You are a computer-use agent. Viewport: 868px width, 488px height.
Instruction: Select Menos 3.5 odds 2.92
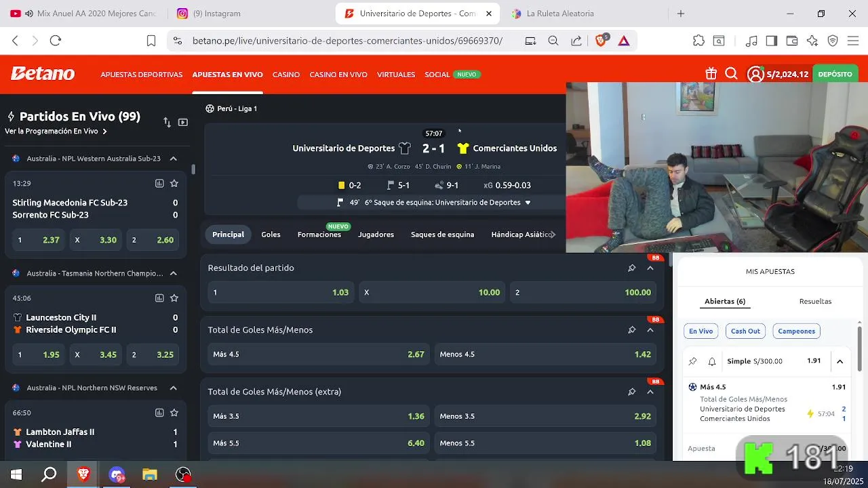coord(545,416)
